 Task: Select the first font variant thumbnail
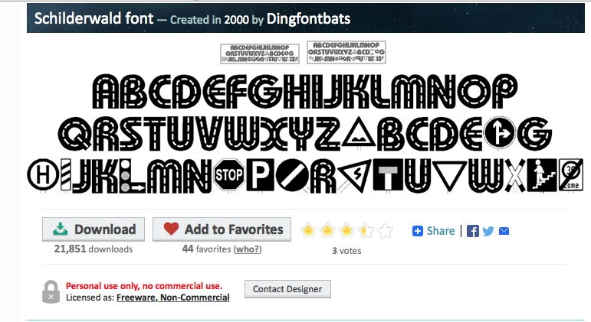click(x=260, y=54)
